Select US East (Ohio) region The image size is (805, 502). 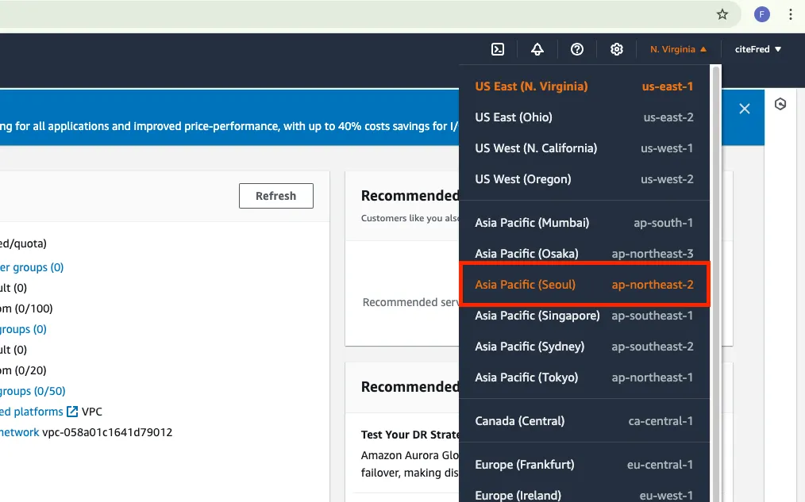pos(584,117)
